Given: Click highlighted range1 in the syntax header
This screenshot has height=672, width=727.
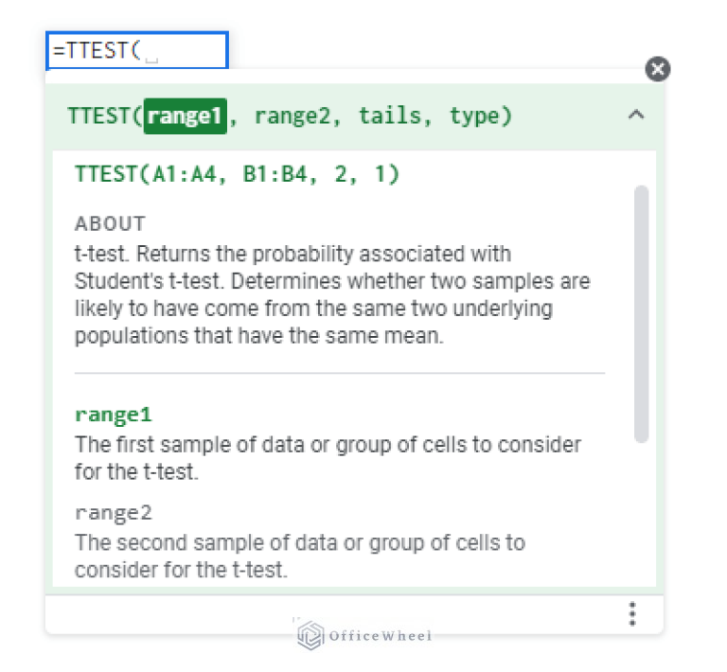Looking at the screenshot, I should point(185,116).
